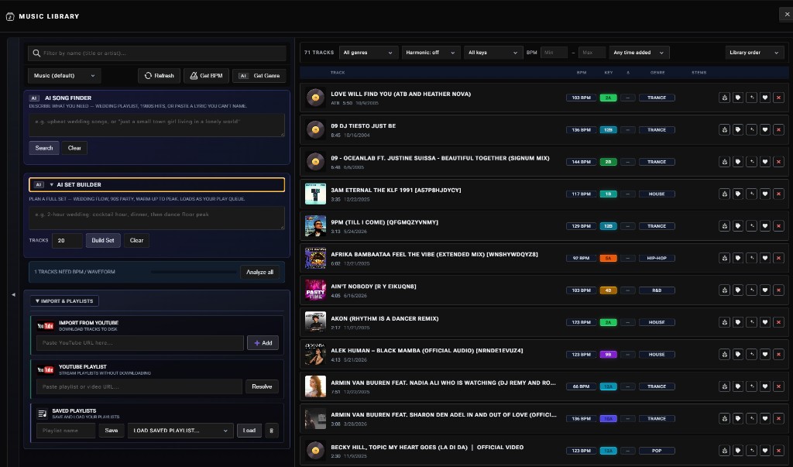The image size is (793, 467).
Task: Click the tag icon on Afrika Bambaataa row
Action: click(738, 258)
